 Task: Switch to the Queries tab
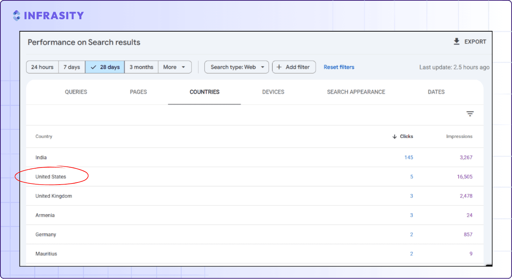click(x=76, y=92)
